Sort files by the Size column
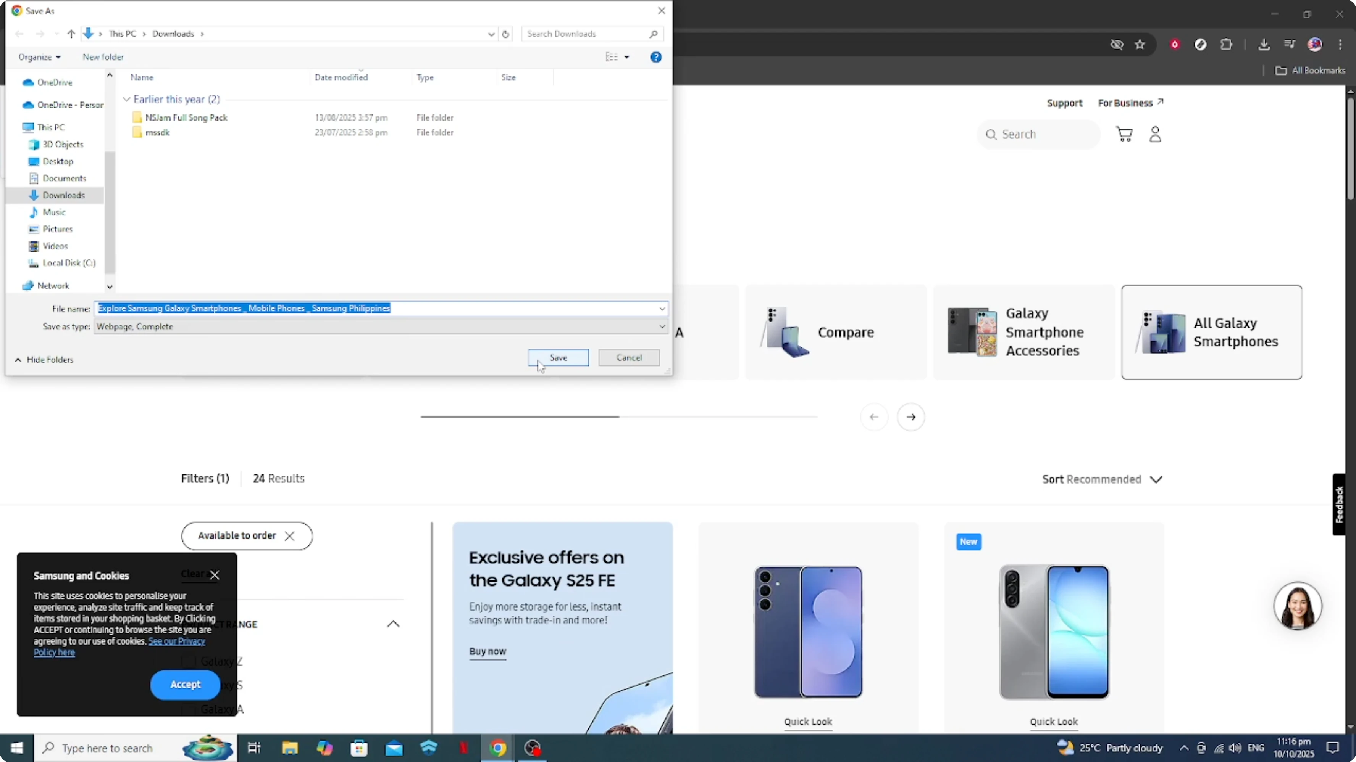Viewport: 1356px width, 762px height. [508, 77]
